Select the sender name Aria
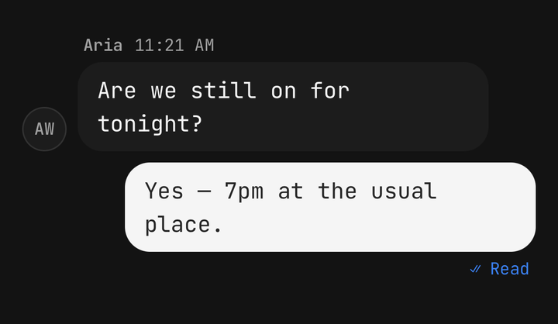Screen dimensions: 558x324 pyautogui.click(x=103, y=46)
